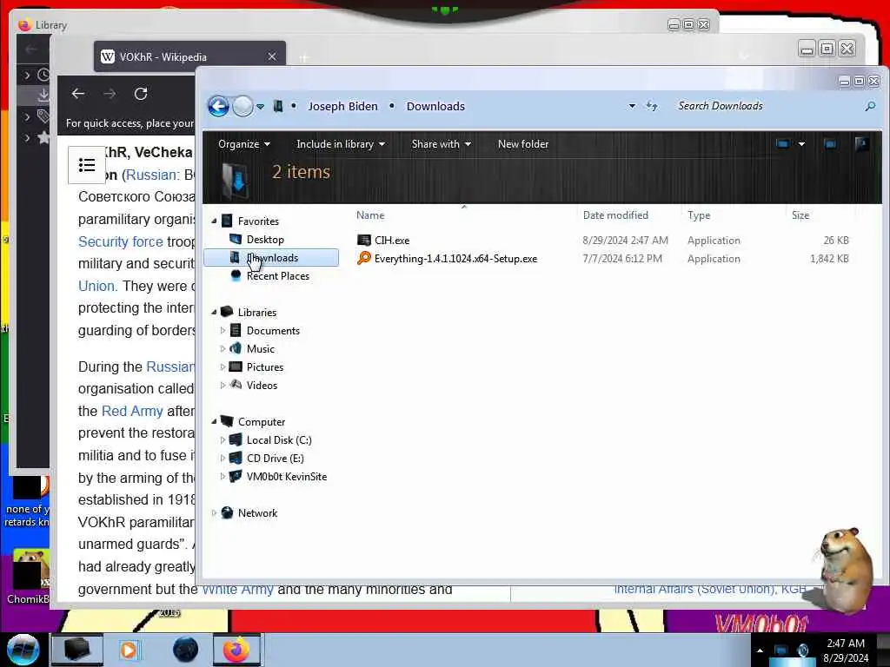
Task: Click the Explorer back navigation button
Action: [x=218, y=106]
